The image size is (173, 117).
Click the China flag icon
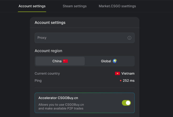tap(65, 61)
